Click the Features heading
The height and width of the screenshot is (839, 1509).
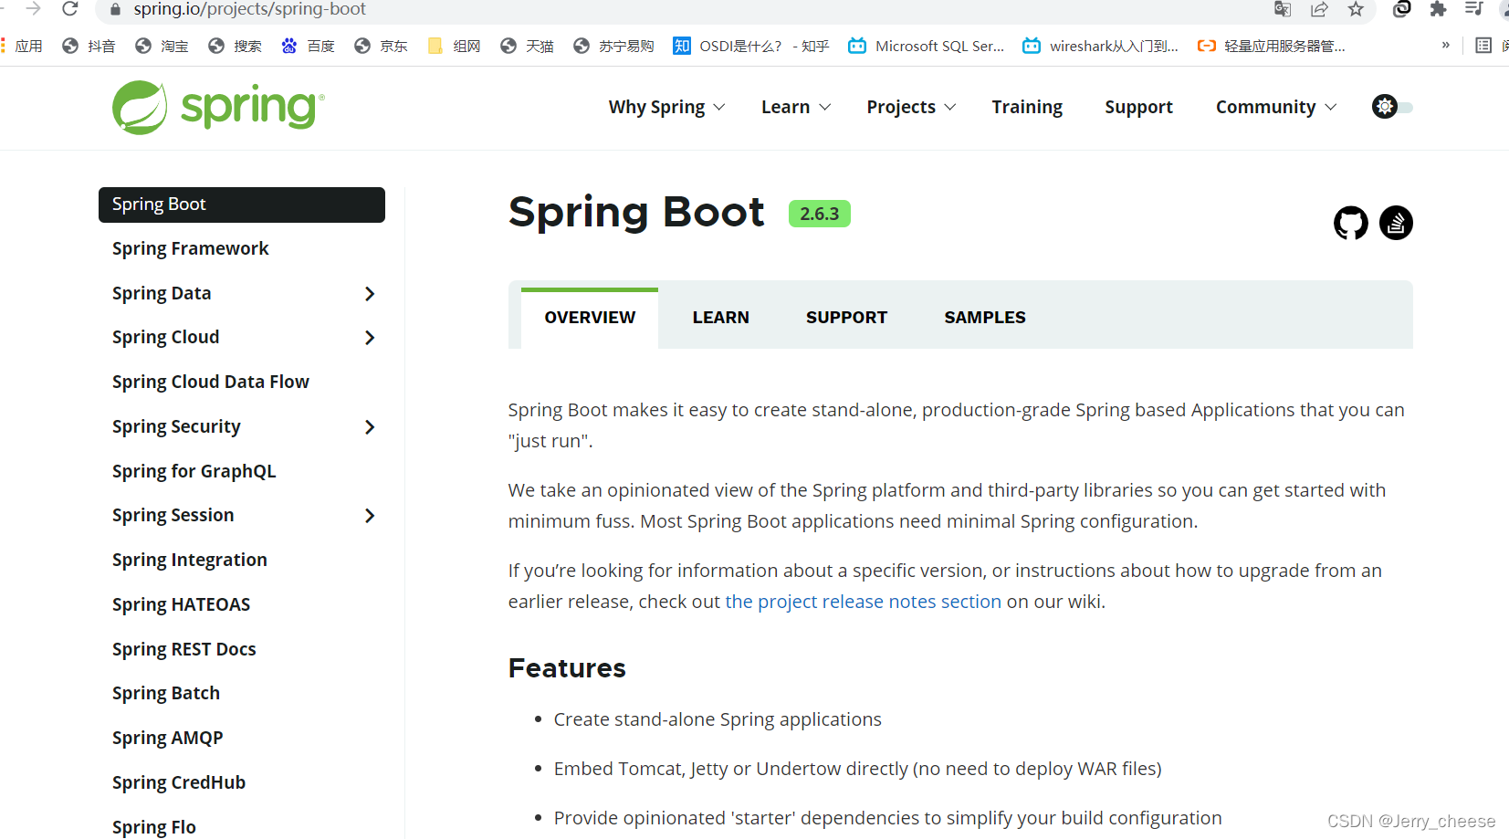(567, 668)
